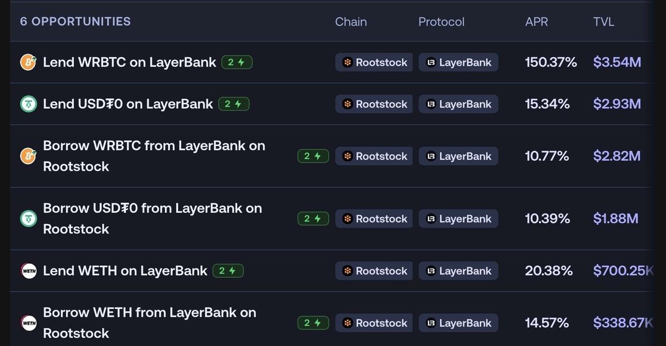Viewport: 666px width, 346px height.
Task: Click the Rootstock chain tag in Lend WRBTC row
Action: (374, 62)
